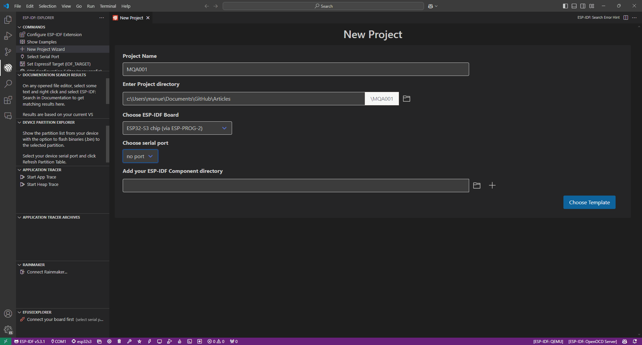The image size is (642, 345).
Task: Open Source Control view
Action: point(8,52)
